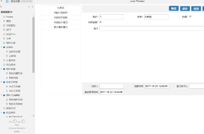The width and height of the screenshot is (204, 134).
Task: Click the search magnifier icon in sidebar
Action: (x=1, y=7)
